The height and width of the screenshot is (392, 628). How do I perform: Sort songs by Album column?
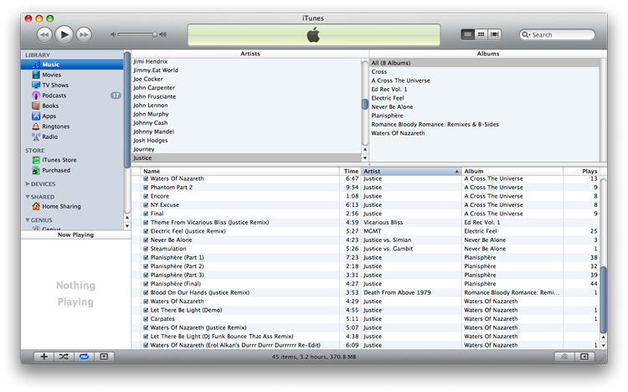(x=512, y=171)
